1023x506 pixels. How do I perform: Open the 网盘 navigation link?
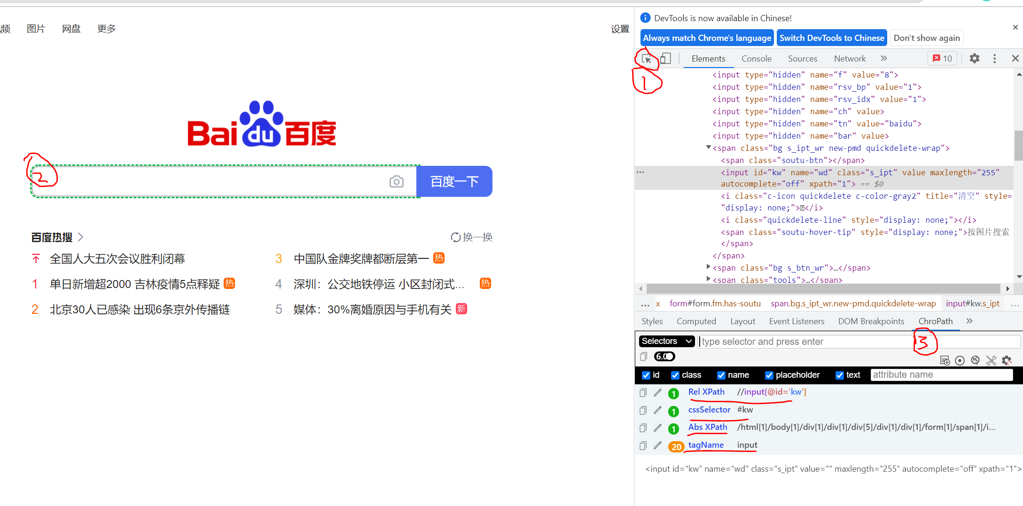point(71,29)
